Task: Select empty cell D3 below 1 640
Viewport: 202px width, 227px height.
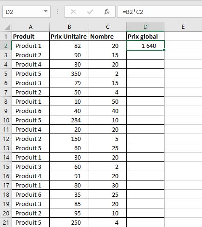Action: pyautogui.click(x=145, y=55)
